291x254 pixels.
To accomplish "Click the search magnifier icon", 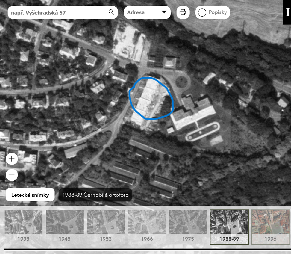I will click(x=111, y=12).
